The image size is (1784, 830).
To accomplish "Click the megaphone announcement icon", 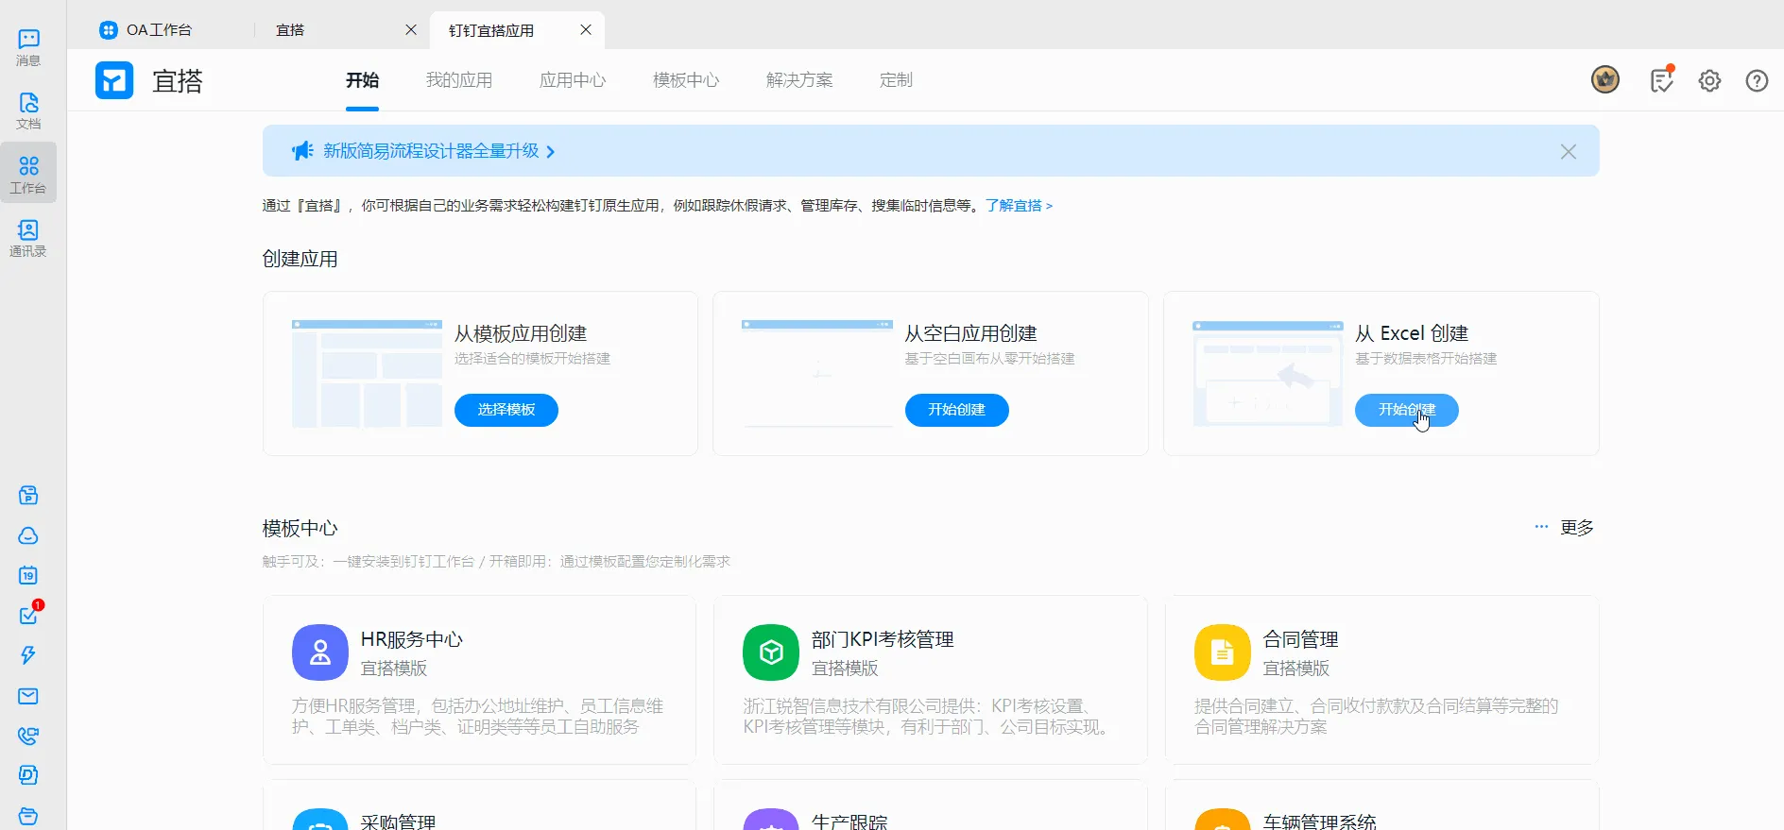I will (302, 151).
